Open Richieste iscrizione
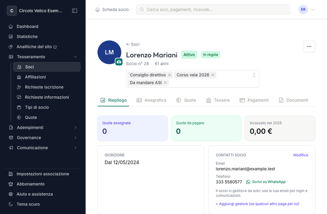Image resolution: width=327 pixels, height=214 pixels. point(47,87)
